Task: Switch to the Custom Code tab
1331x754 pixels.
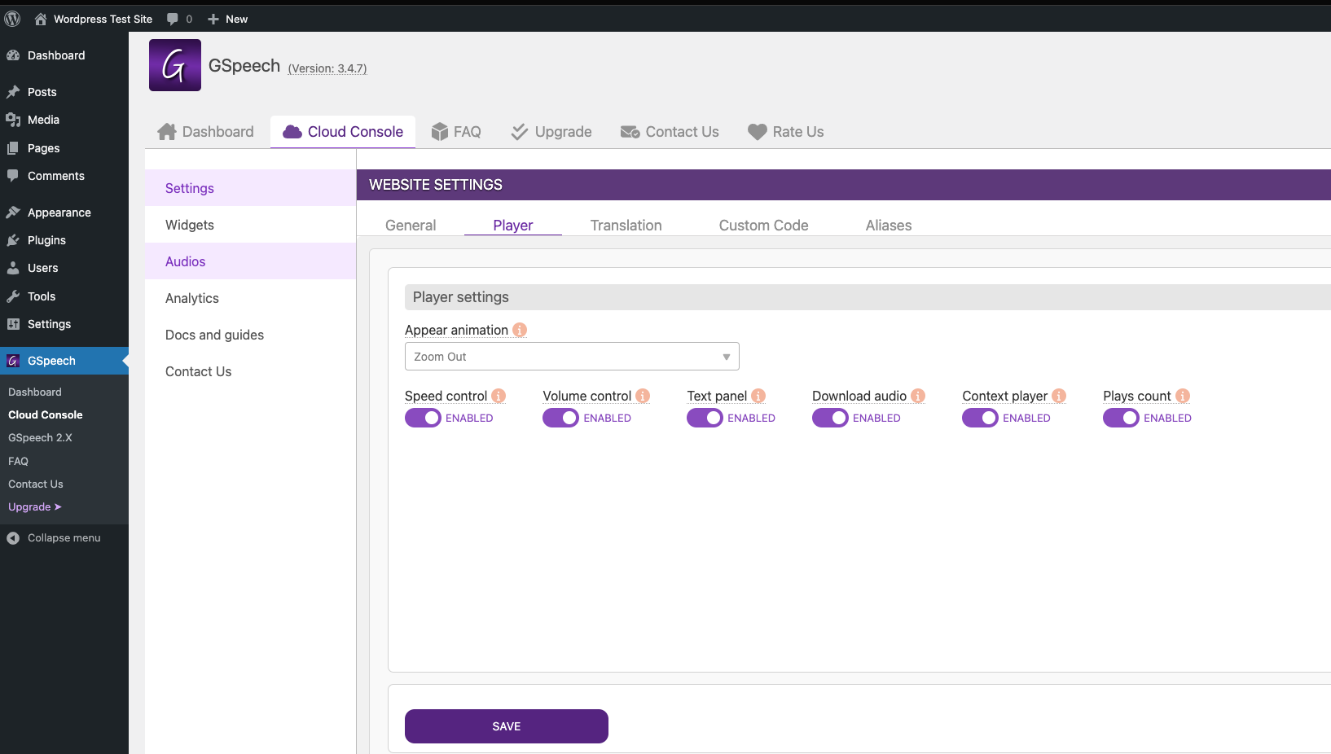Action: 764,226
